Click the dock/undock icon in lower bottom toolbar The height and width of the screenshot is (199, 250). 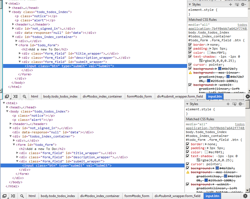(4, 196)
